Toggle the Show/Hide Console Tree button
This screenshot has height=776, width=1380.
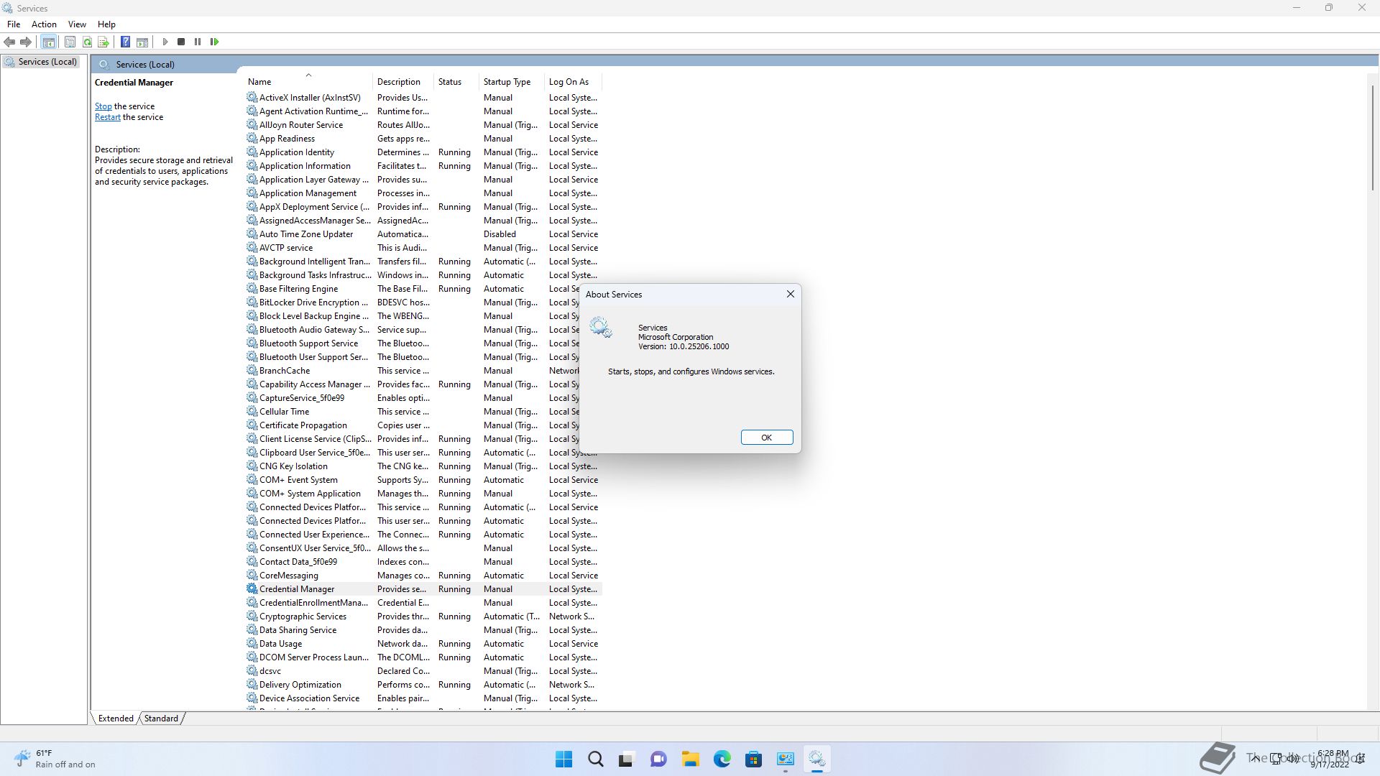(49, 42)
